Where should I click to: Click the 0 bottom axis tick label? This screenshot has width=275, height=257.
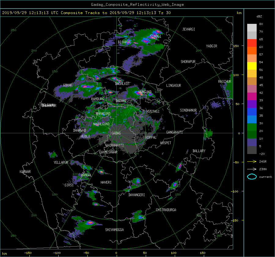click(116, 253)
